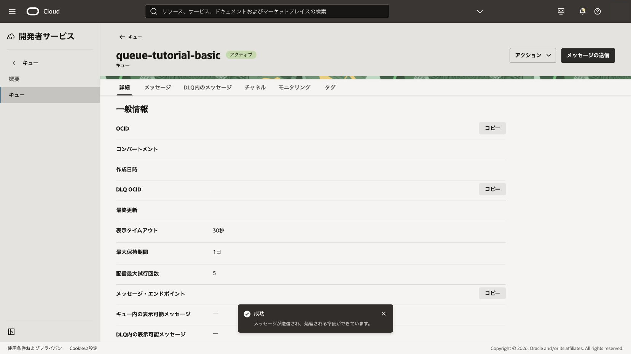Click the back arrow to queues list

[x=122, y=37]
